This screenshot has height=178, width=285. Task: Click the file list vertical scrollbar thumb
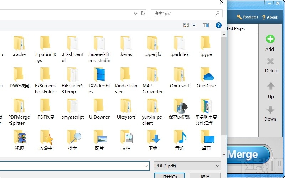(x=224, y=86)
